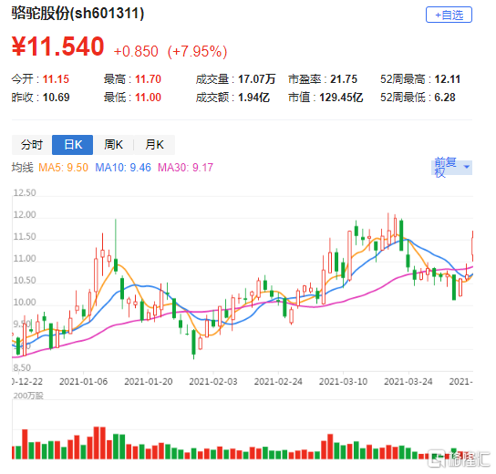Click the 2021-01-06 date axis label

coord(84,382)
